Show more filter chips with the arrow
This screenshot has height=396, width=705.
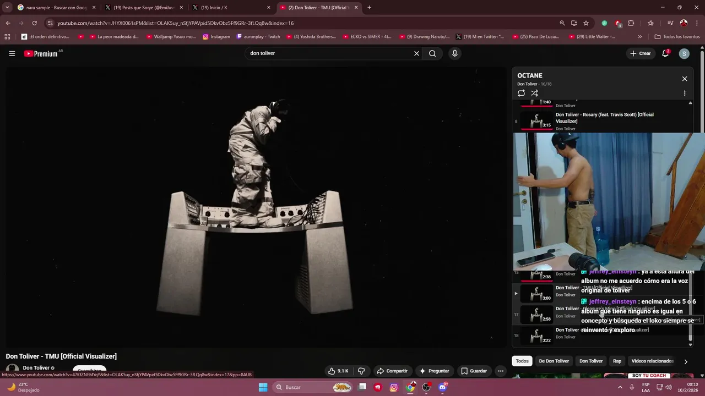click(x=686, y=361)
